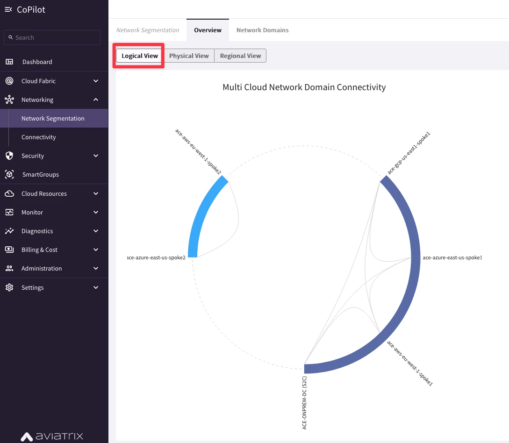Select the Logical View button
This screenshot has height=443, width=509.
[x=140, y=56]
